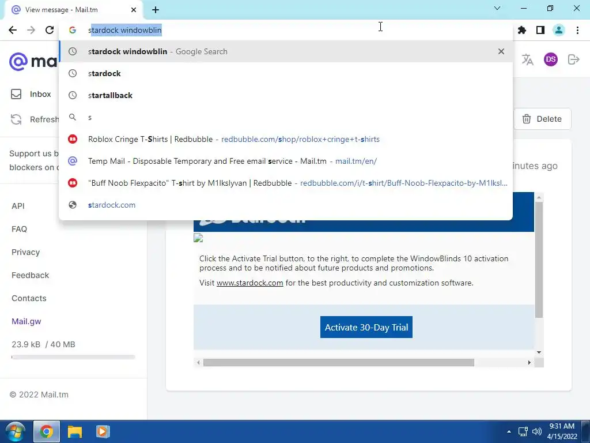Open the Temp Mail Mail.tm suggestion
Viewport: 590px width, 443px height.
tap(286, 161)
